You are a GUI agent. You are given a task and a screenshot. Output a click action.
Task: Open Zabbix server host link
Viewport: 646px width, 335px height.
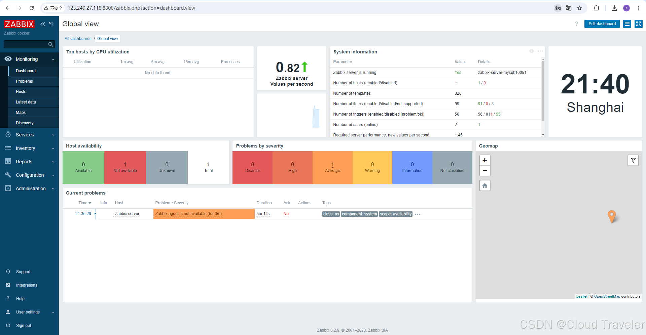127,214
